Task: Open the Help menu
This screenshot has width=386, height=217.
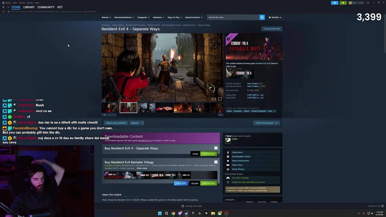Action: coord(37,3)
